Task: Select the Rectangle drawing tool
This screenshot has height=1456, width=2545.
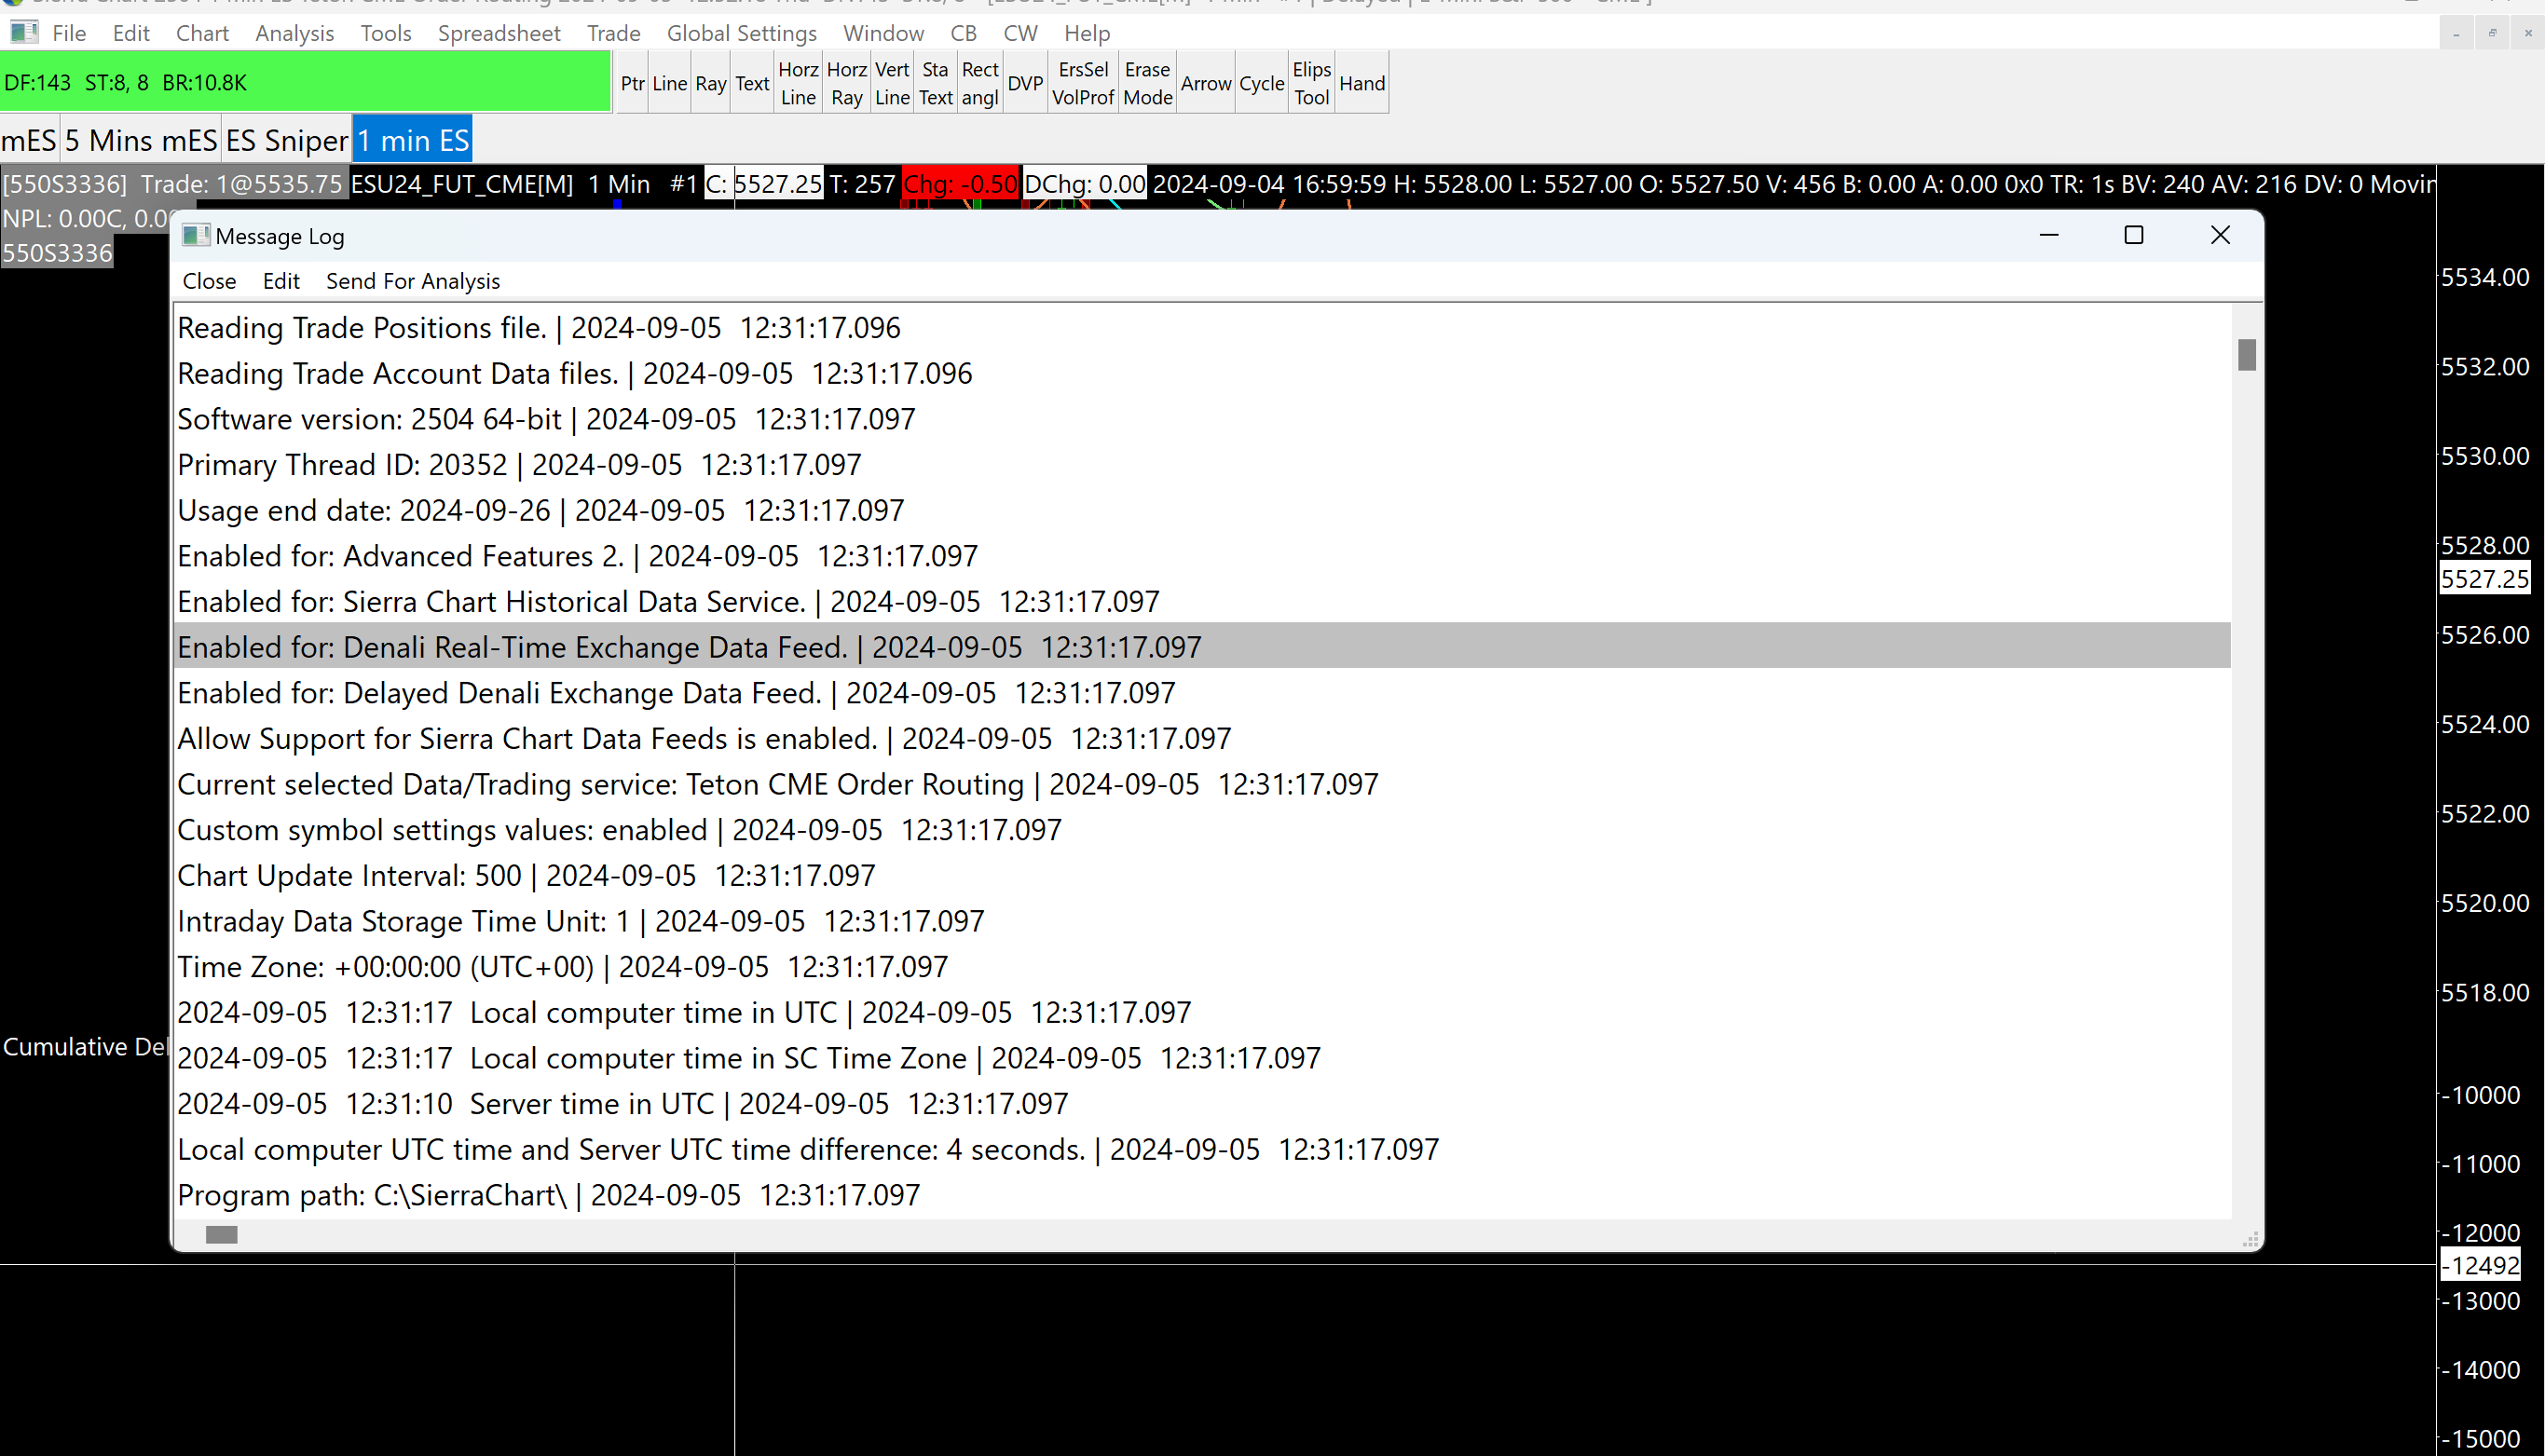Action: click(x=979, y=83)
